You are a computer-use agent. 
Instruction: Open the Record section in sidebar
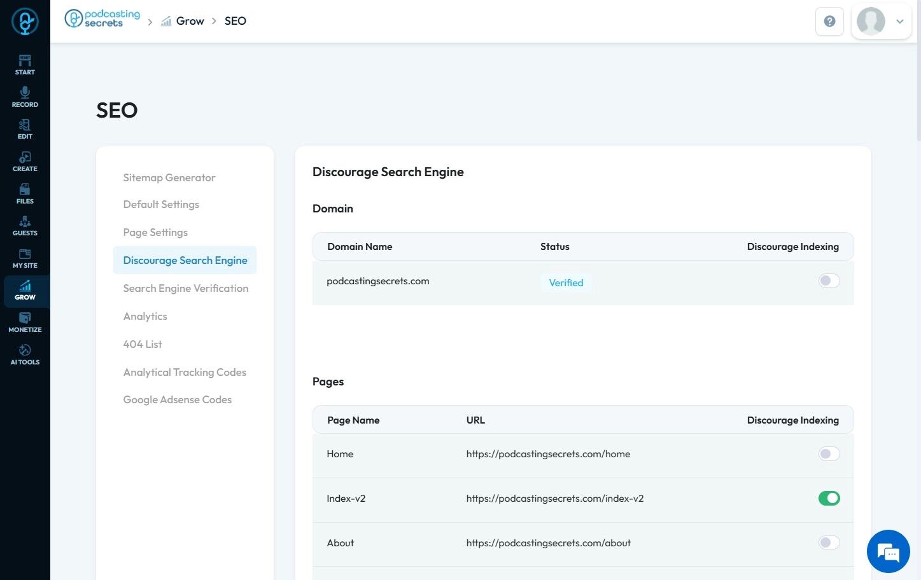[25, 97]
